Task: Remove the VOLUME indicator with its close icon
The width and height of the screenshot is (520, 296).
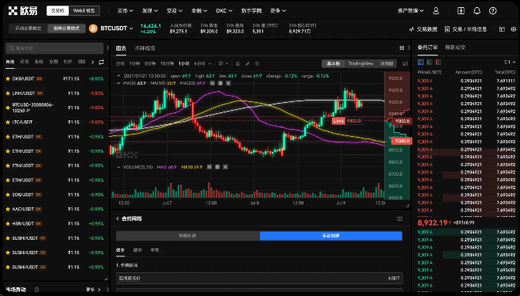Action: pos(225,167)
